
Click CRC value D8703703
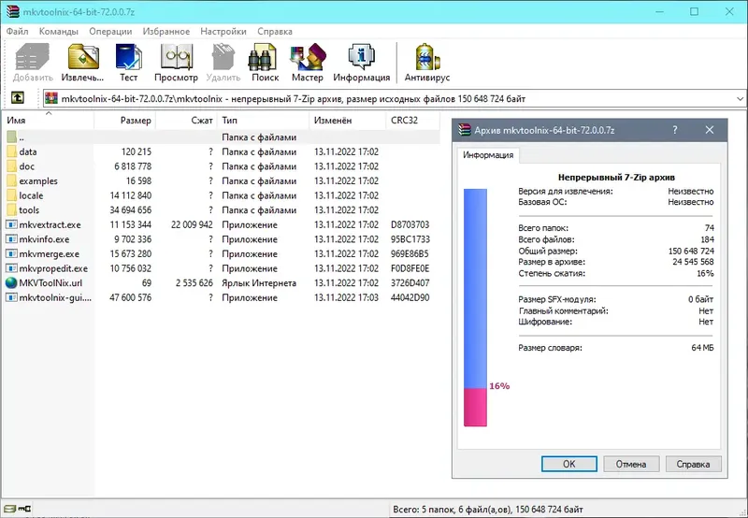(410, 224)
